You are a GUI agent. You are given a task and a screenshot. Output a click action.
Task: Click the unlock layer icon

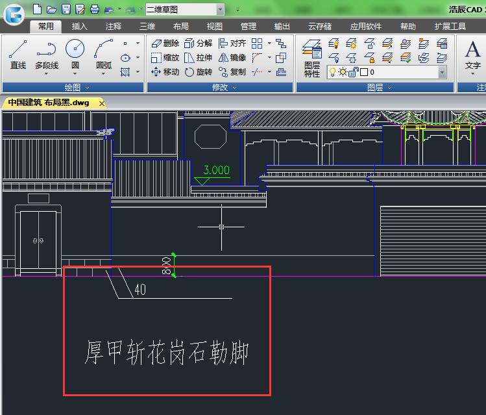[369, 44]
